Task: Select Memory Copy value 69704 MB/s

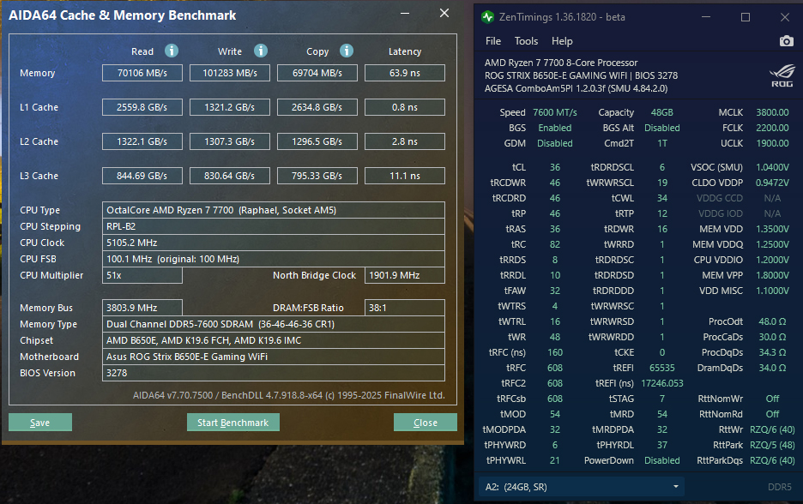Action: 317,73
